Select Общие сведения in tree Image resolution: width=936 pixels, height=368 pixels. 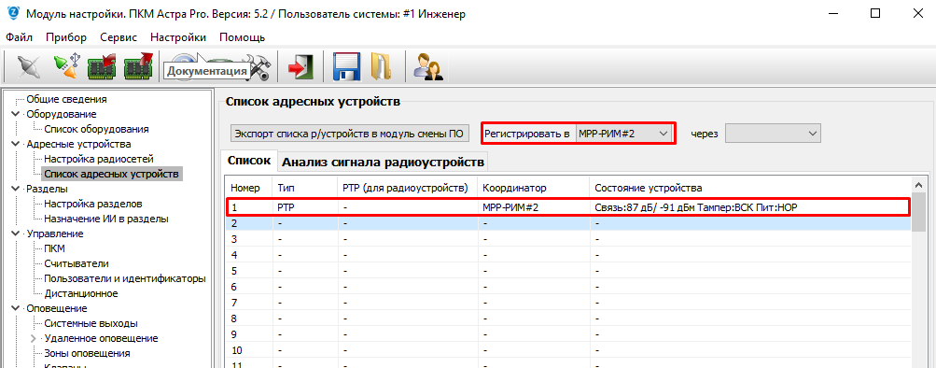coord(67,99)
